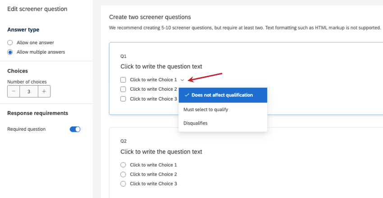
Task: Check the Q1 Choice 1 checkbox
Action: pos(123,80)
